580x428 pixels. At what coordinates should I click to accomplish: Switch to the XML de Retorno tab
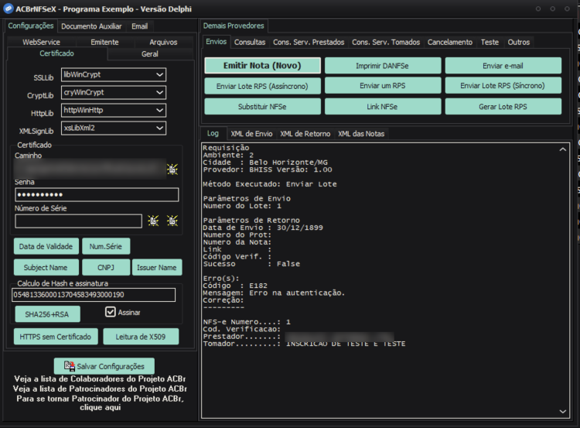pyautogui.click(x=305, y=134)
